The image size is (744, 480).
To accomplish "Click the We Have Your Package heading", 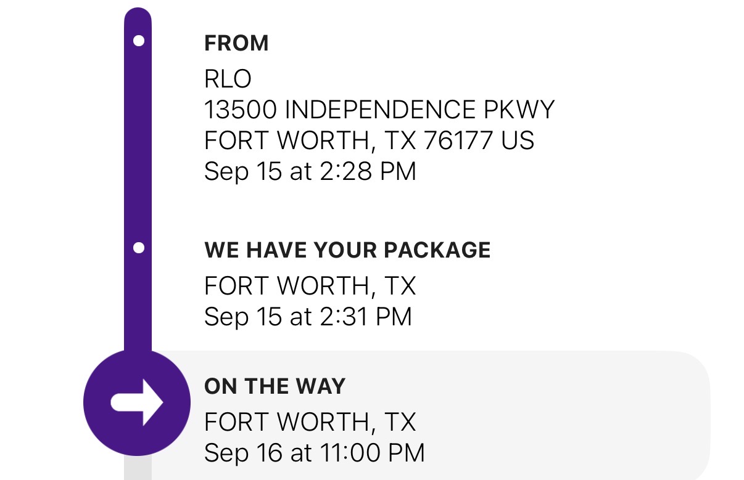I will [x=347, y=250].
